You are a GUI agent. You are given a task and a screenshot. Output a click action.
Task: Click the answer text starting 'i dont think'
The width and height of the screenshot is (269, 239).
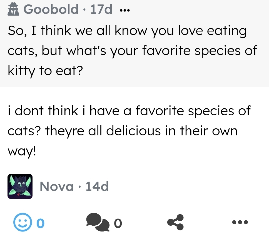pos(129,131)
